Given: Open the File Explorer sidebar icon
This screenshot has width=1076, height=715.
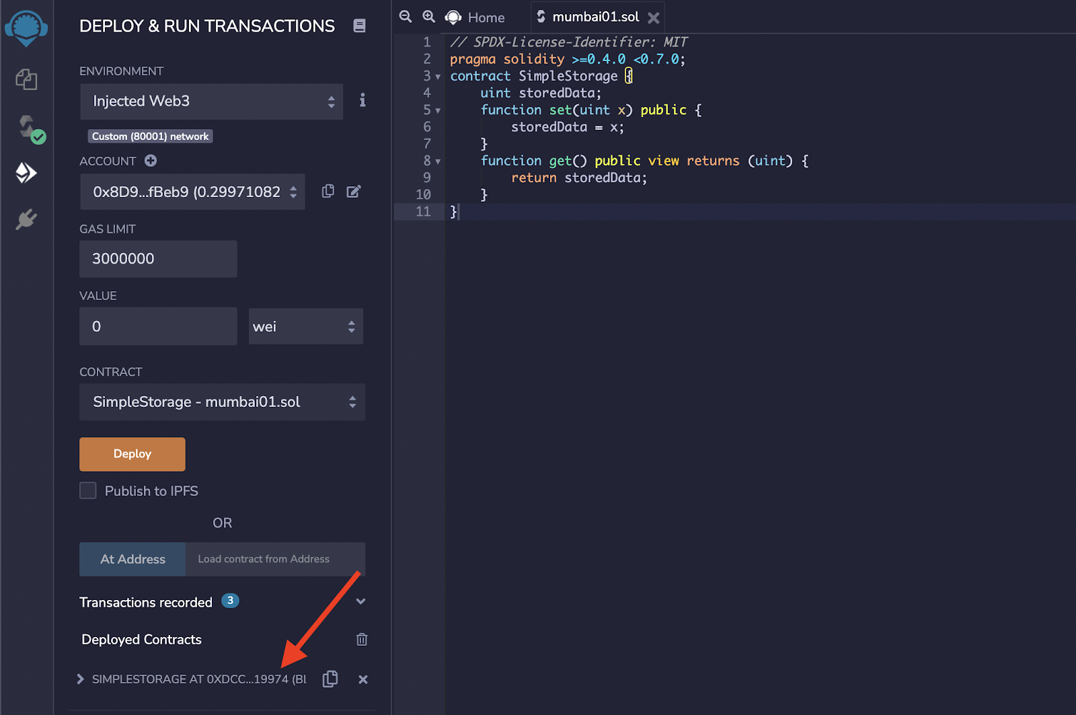Looking at the screenshot, I should click(x=26, y=79).
